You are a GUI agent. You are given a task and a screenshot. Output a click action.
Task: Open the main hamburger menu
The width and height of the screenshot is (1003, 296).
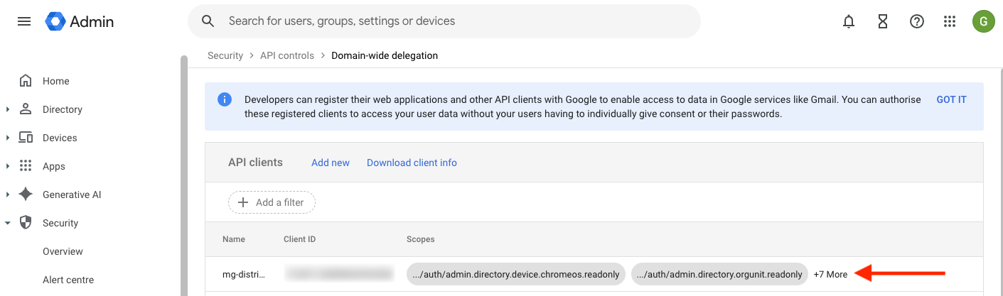(x=24, y=21)
